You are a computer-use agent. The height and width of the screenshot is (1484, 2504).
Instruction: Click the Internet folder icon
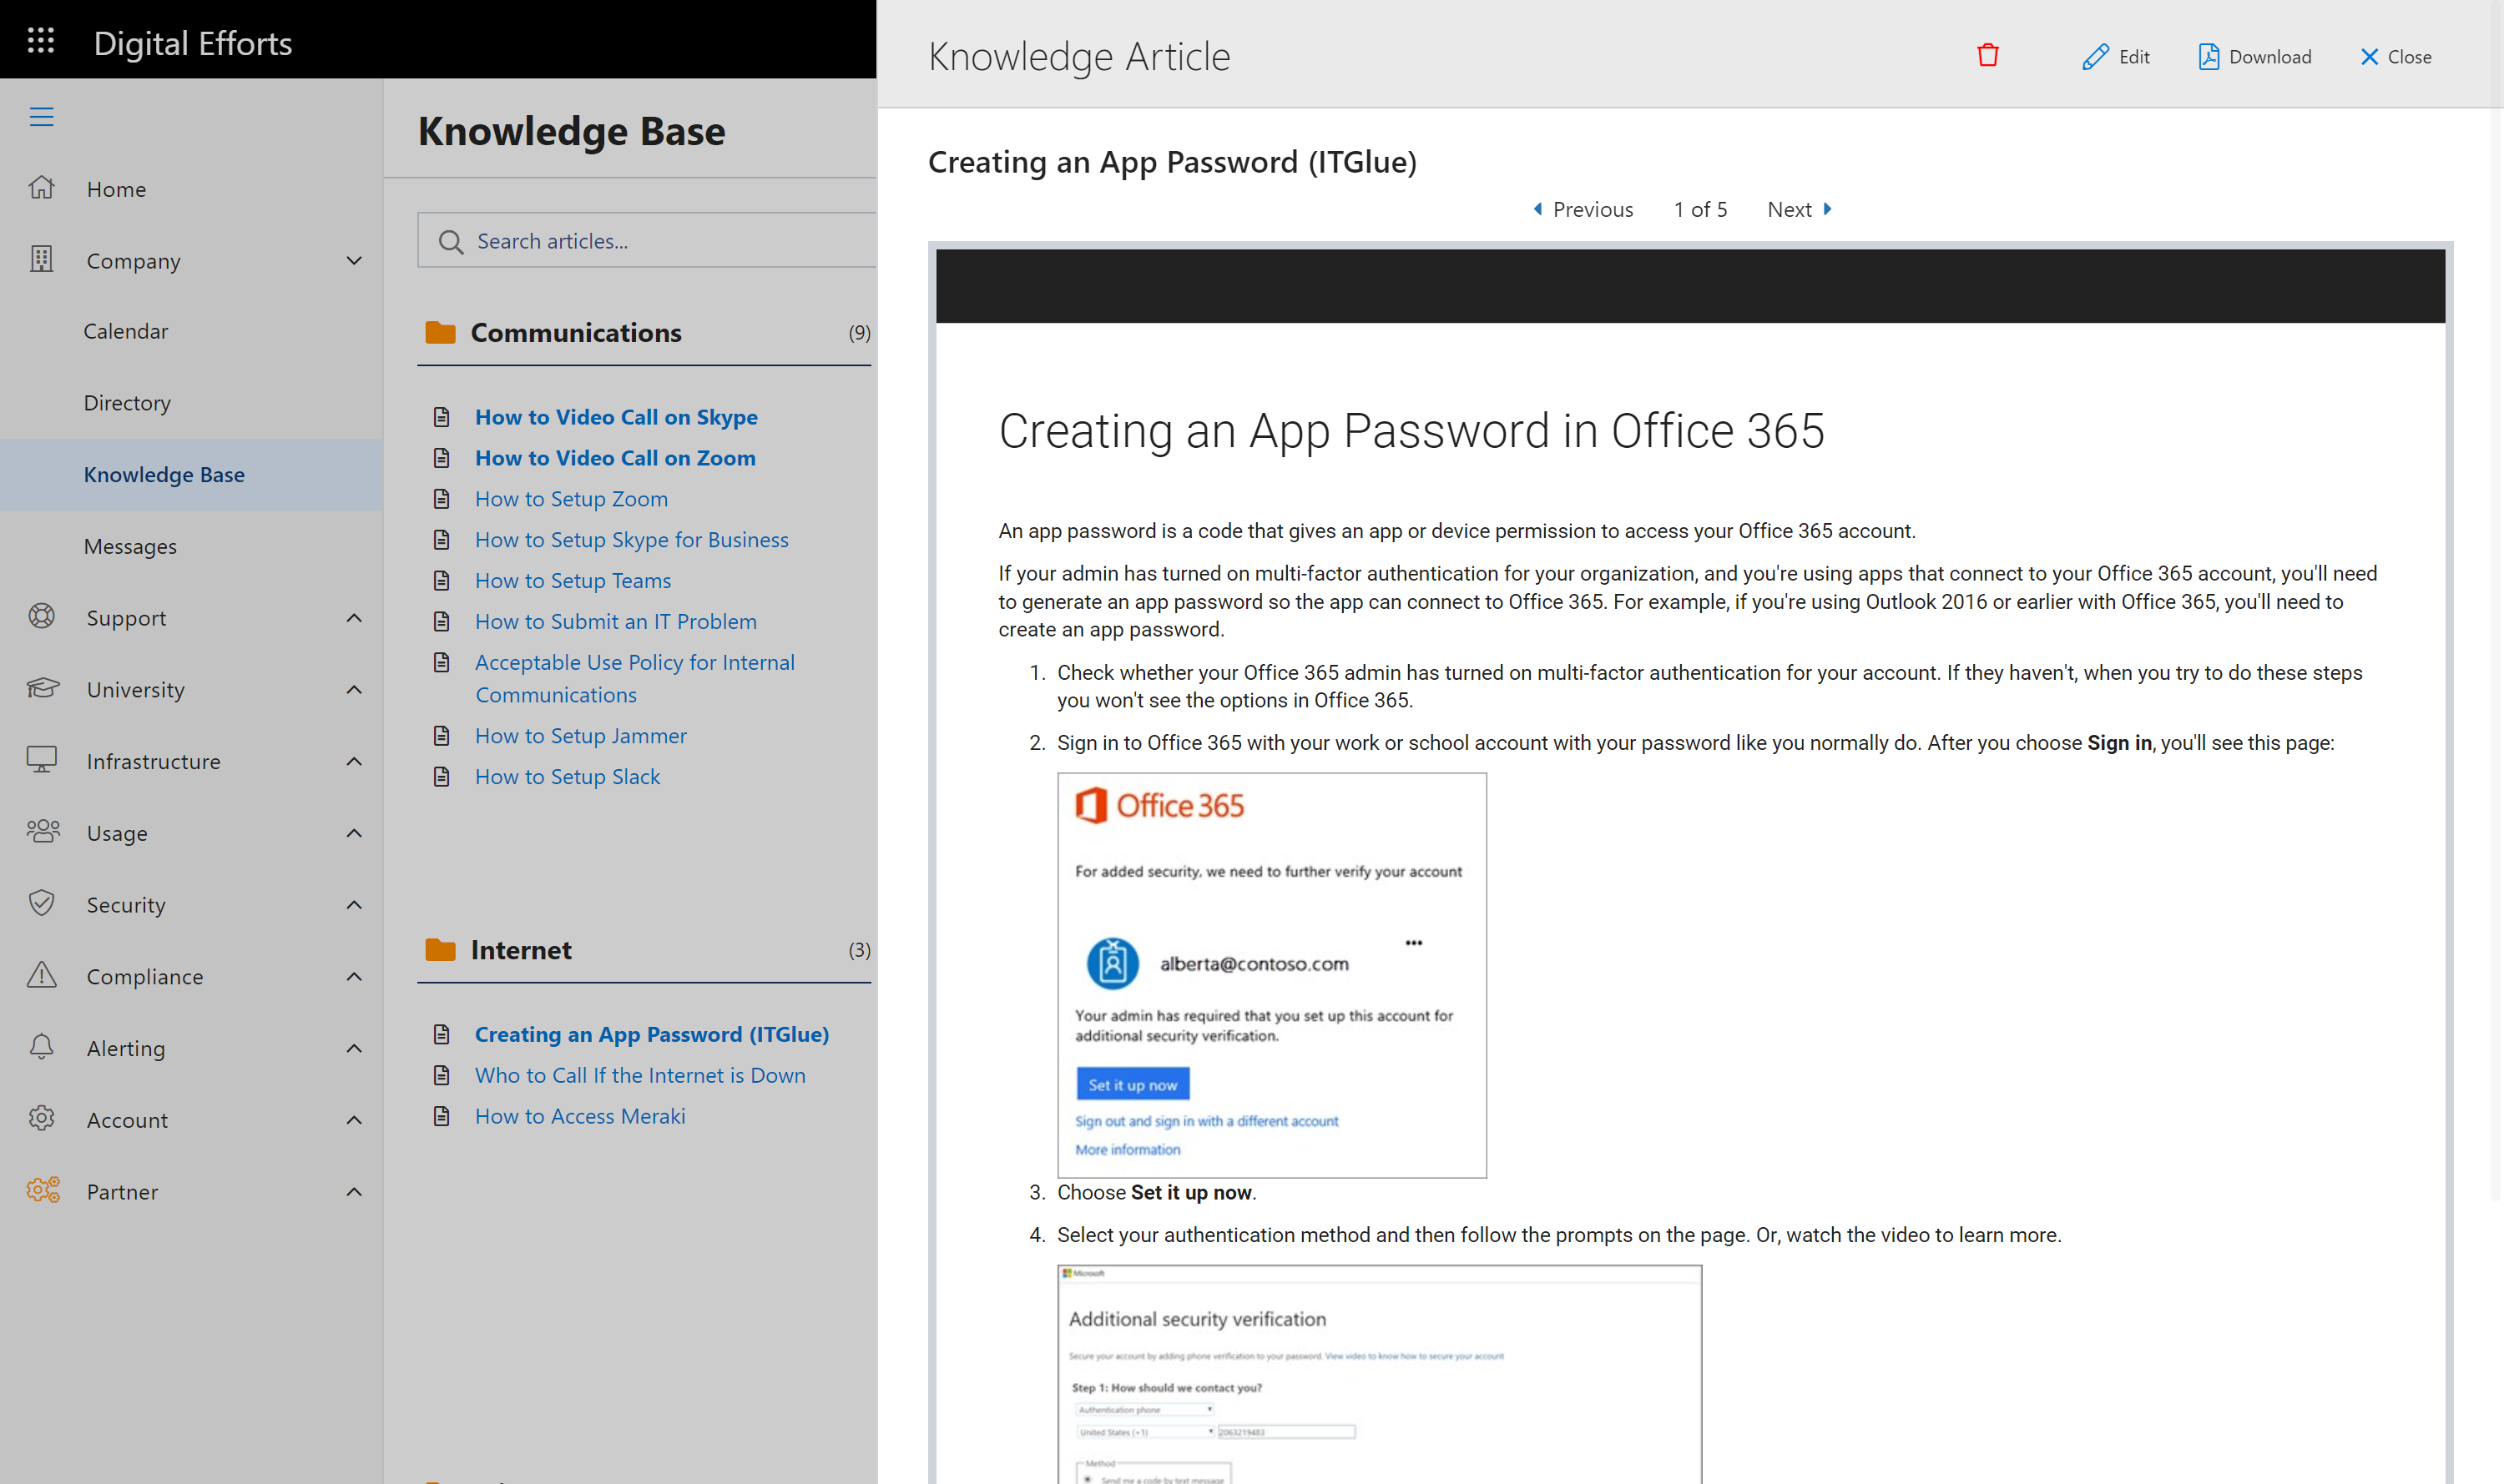(x=439, y=950)
